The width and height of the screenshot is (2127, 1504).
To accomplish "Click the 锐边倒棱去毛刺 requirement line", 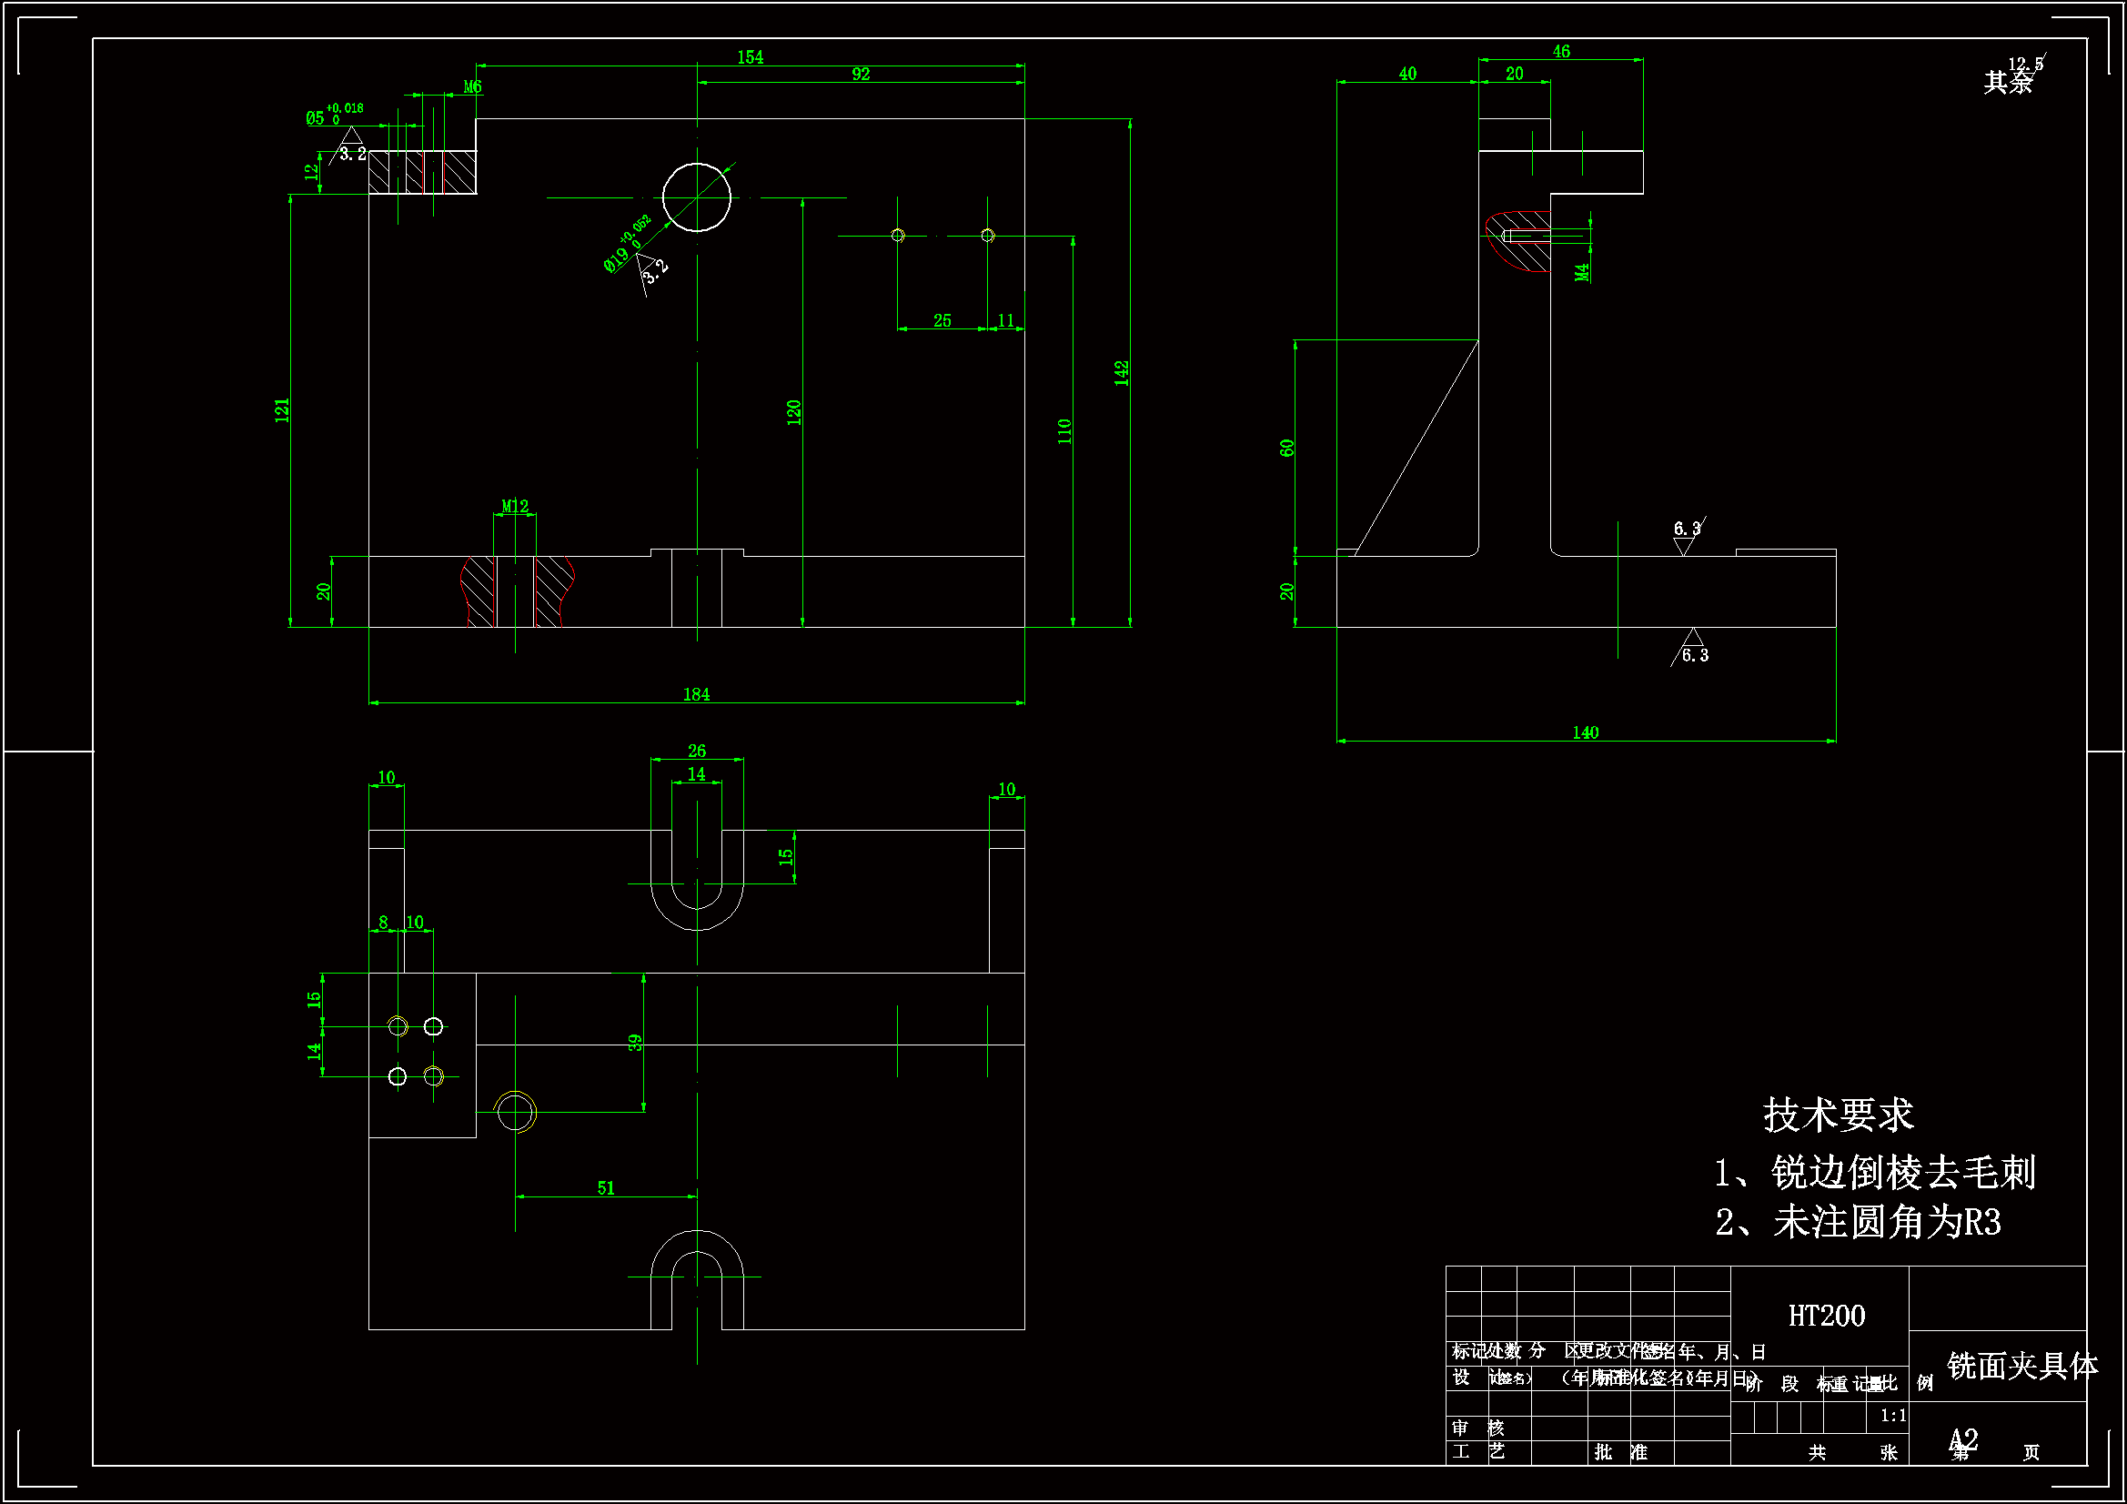I will tap(1875, 1173).
